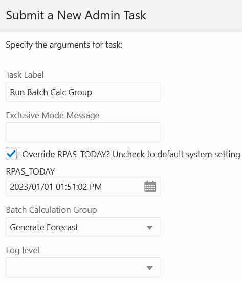Click the empty Log level combo box
The image size is (242, 281).
[83, 267]
